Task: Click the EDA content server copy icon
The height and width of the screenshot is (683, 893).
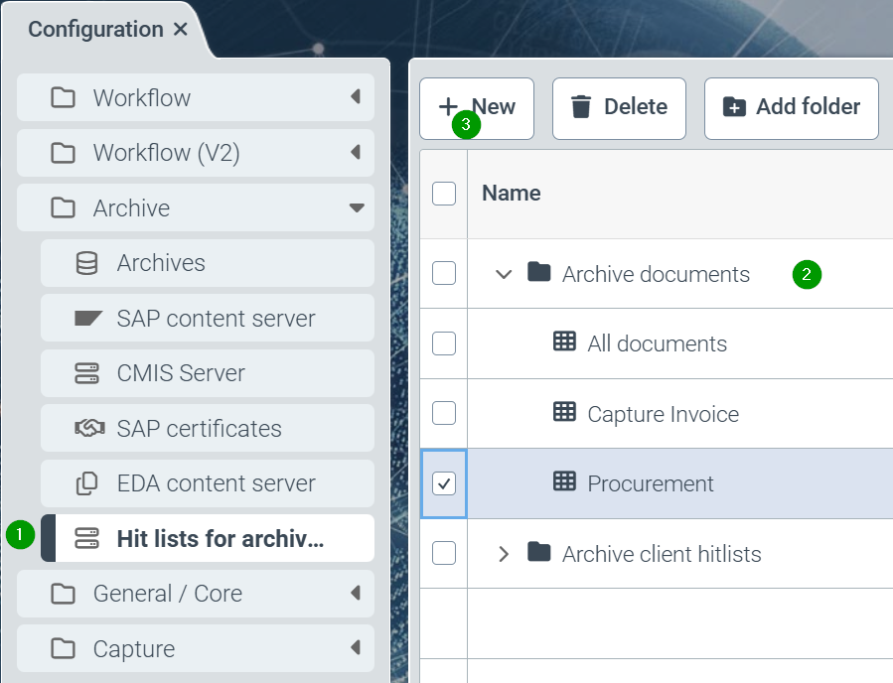Action: [x=87, y=483]
